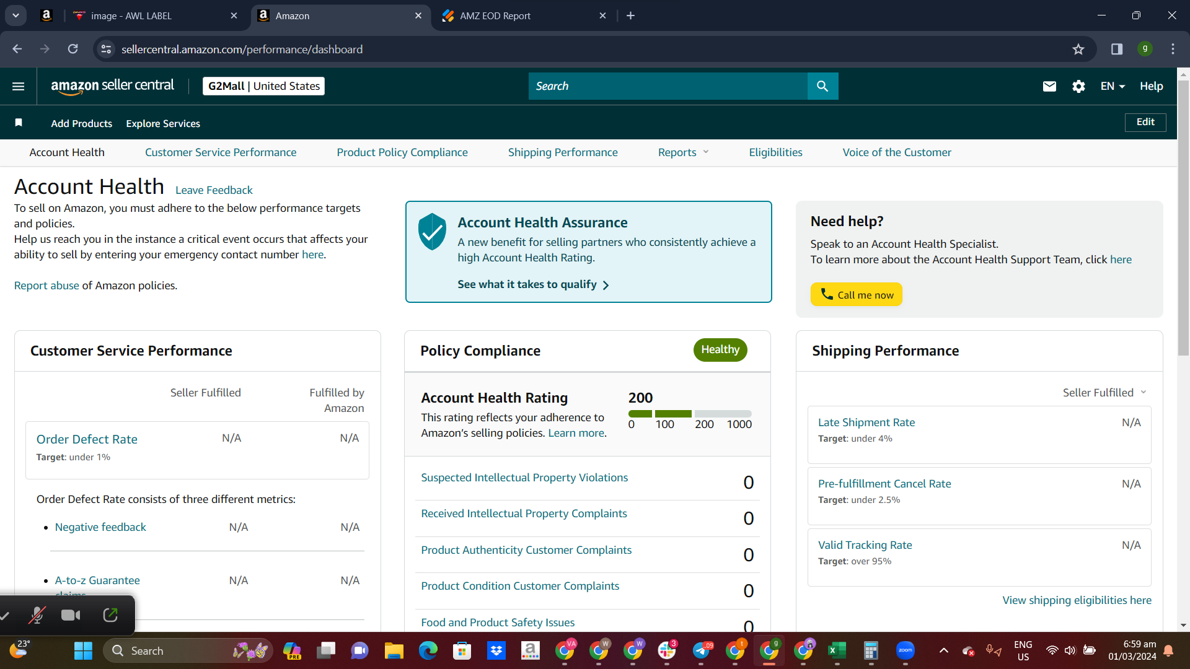Open Suspected Intellectual Property Violations
The height and width of the screenshot is (669, 1190).
click(524, 478)
